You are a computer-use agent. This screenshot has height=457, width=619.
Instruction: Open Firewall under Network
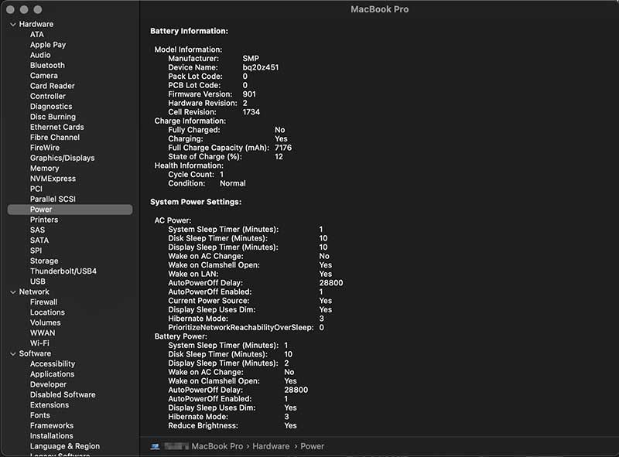pyautogui.click(x=44, y=302)
